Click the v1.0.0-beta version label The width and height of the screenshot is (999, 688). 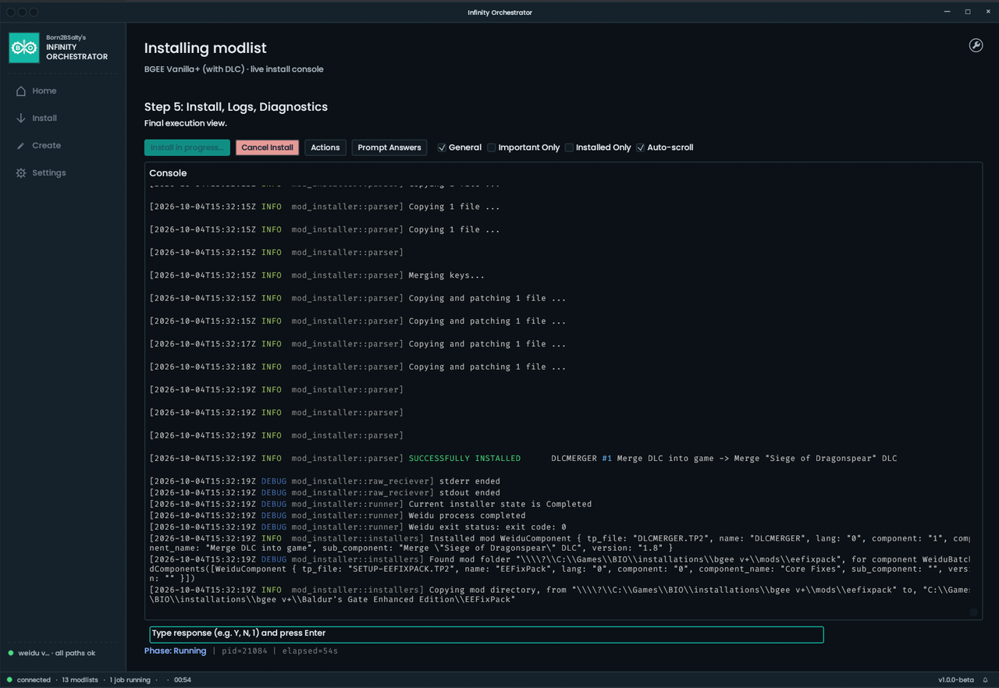point(955,680)
